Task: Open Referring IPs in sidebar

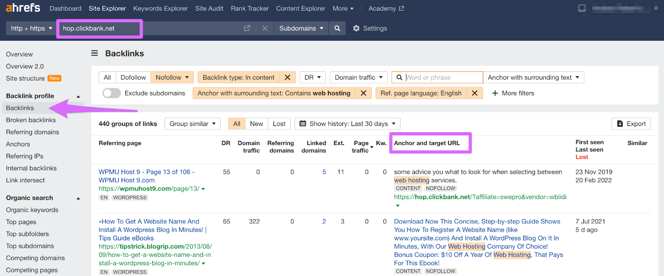Action: click(x=24, y=156)
